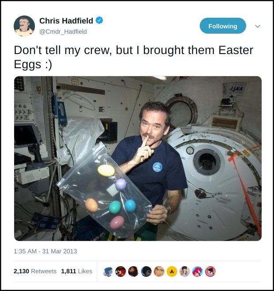The width and height of the screenshot is (274, 291).
Task: View the 1,811 Likes list
Action: coord(76,271)
